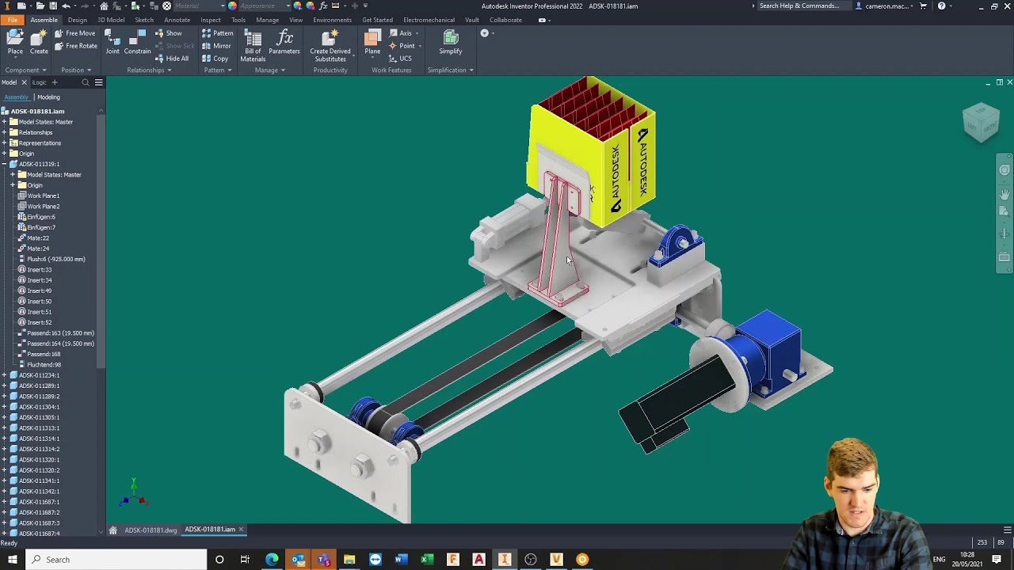Select the Free Move tool
Viewport: 1014px width, 570px height.
click(75, 33)
